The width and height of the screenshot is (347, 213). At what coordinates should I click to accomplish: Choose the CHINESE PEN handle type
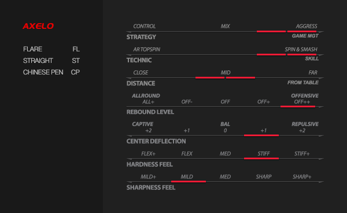43,72
